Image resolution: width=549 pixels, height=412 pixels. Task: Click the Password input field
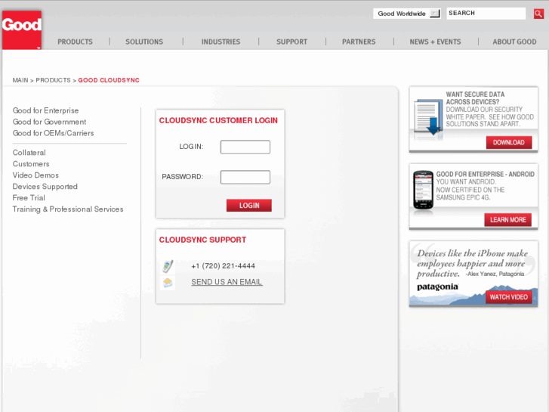click(245, 177)
